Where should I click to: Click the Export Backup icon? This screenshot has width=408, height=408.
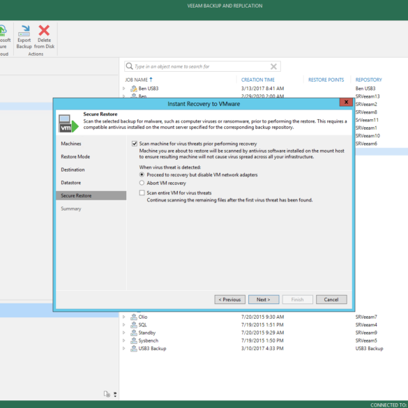24,31
